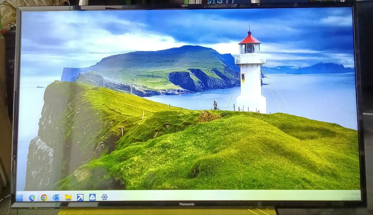The width and height of the screenshot is (373, 215).
Task: Open Baidu Netdisk cloud storage
Action: pyautogui.click(x=92, y=197)
